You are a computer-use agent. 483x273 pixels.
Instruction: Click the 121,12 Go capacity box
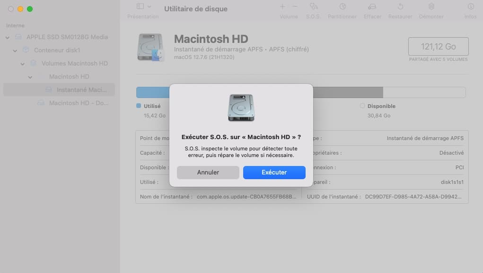coord(439,46)
